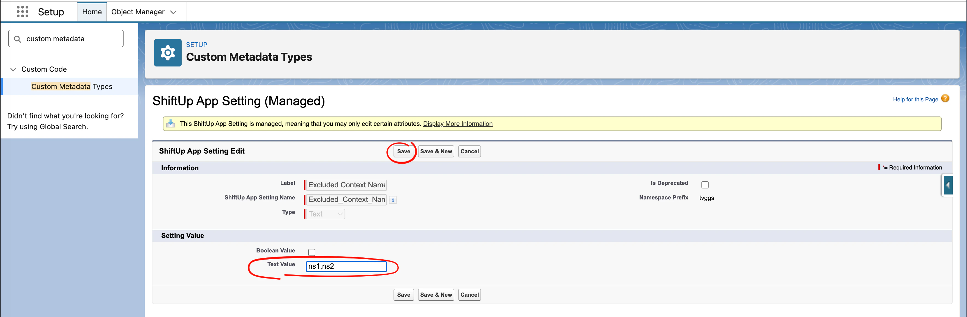Click the search magnifier icon in Quick Find
Viewport: 967px width, 317px height.
pyautogui.click(x=17, y=39)
